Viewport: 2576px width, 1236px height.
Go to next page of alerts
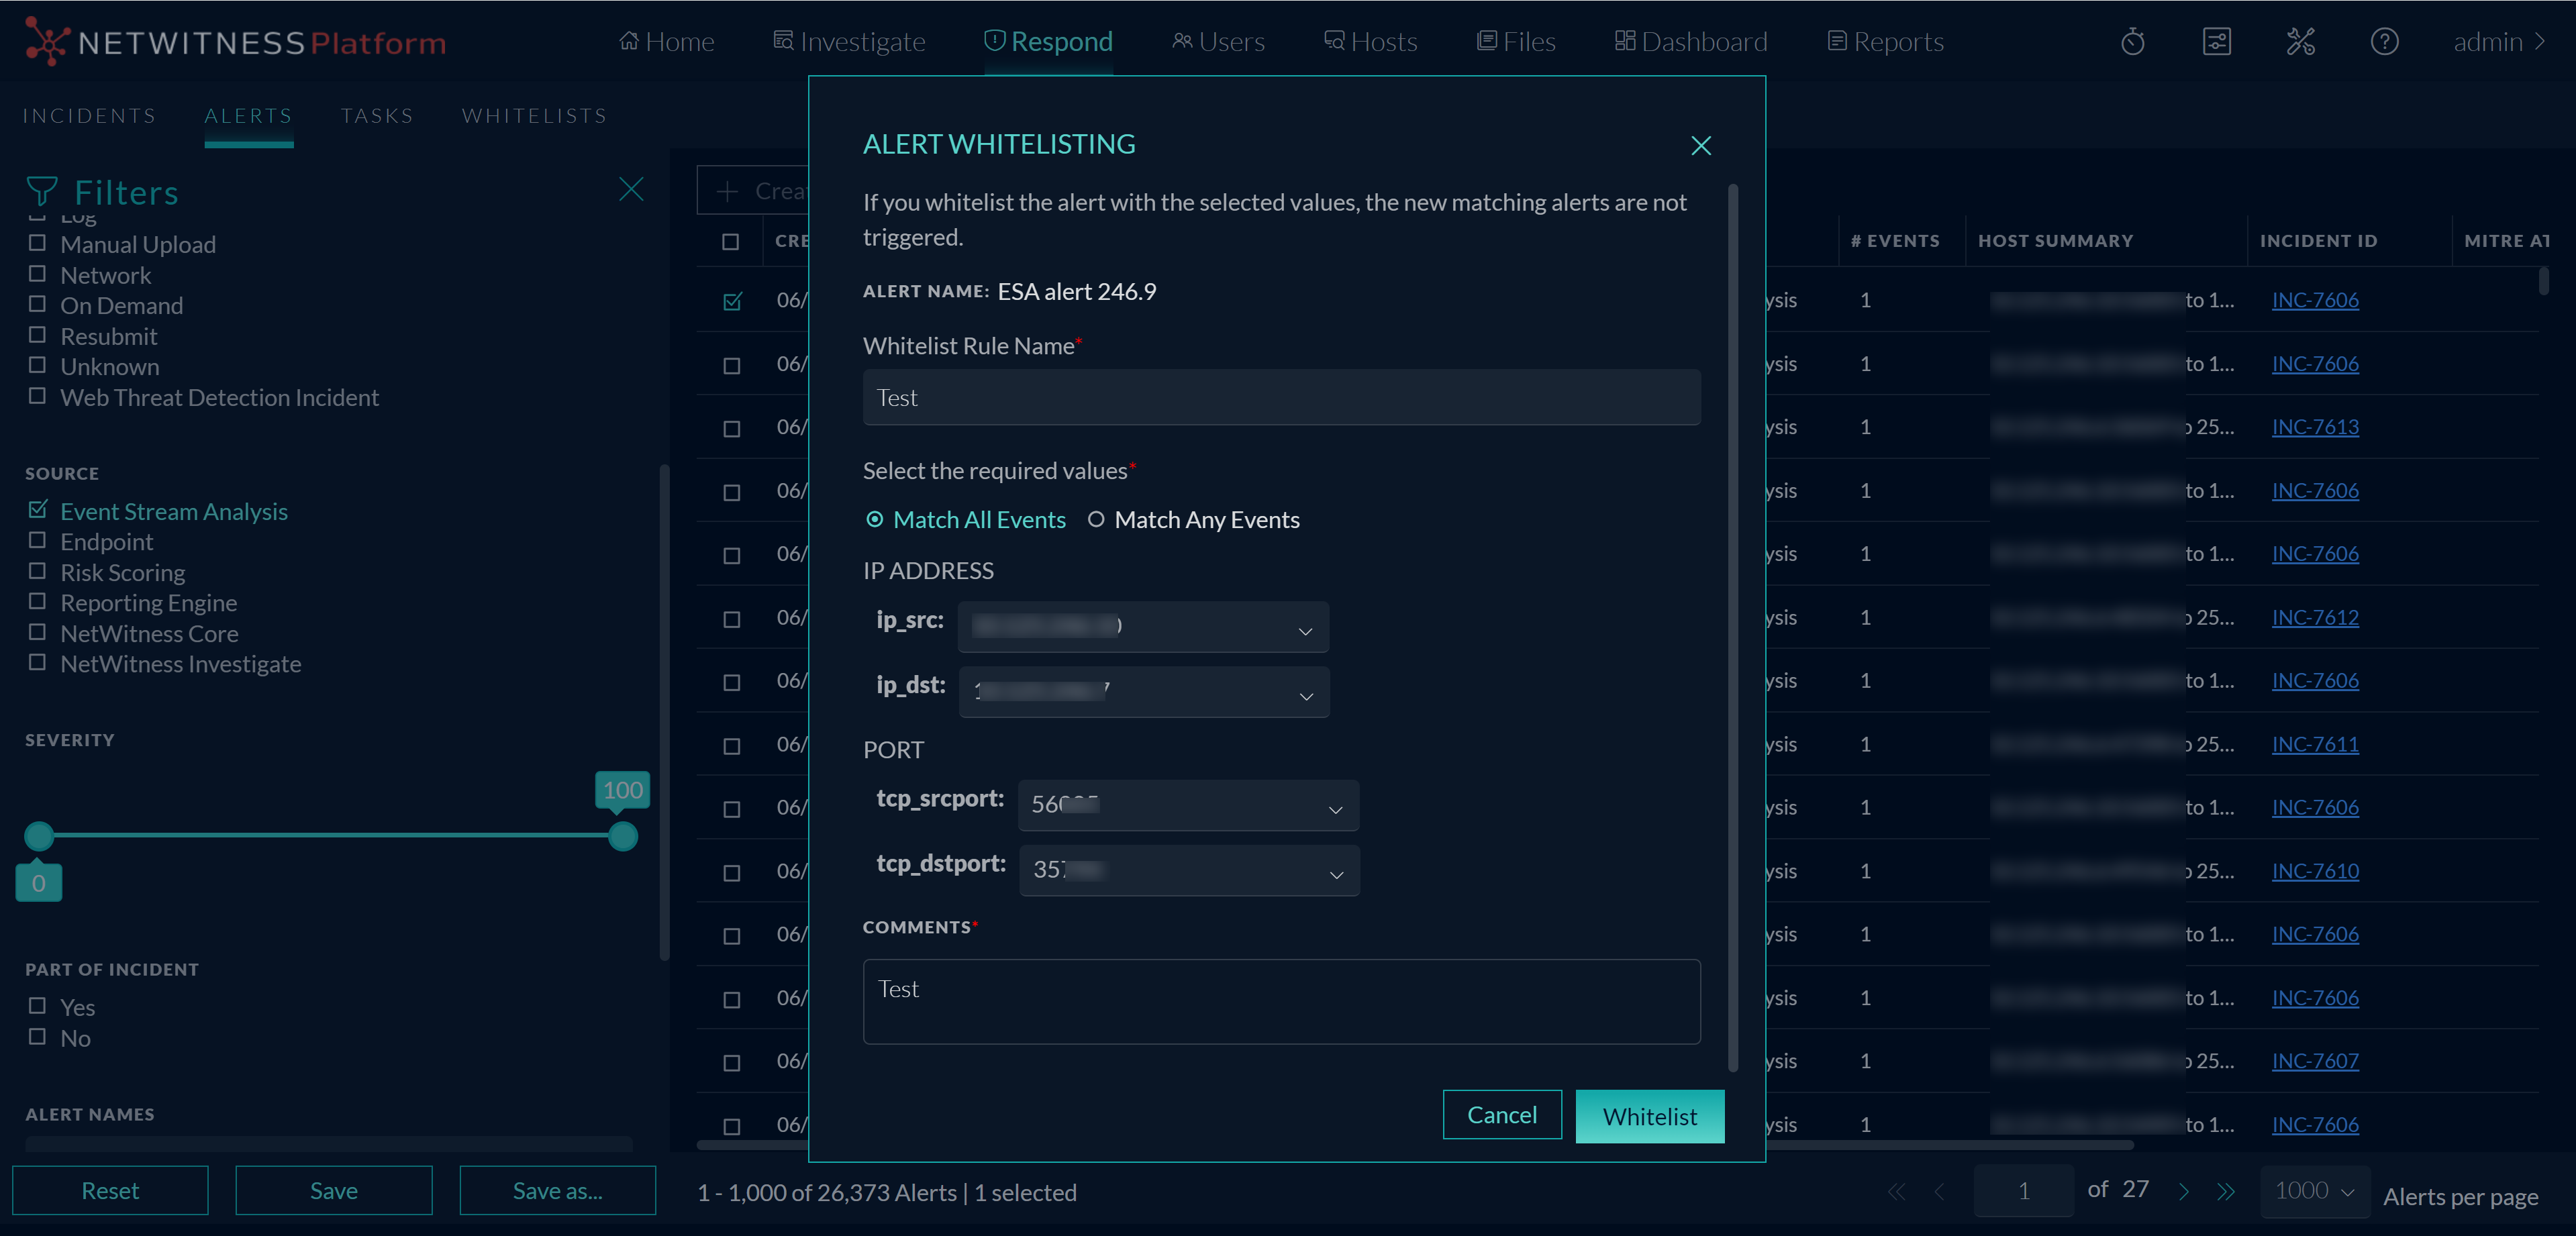point(2183,1191)
